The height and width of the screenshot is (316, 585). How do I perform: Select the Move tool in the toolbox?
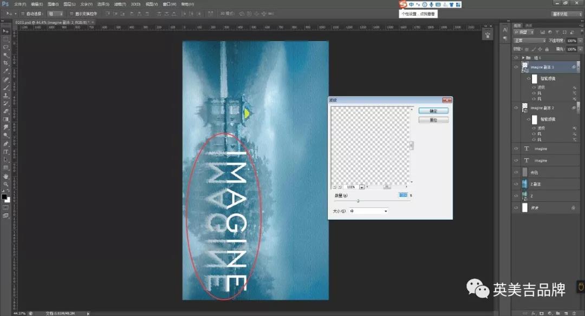(5, 31)
